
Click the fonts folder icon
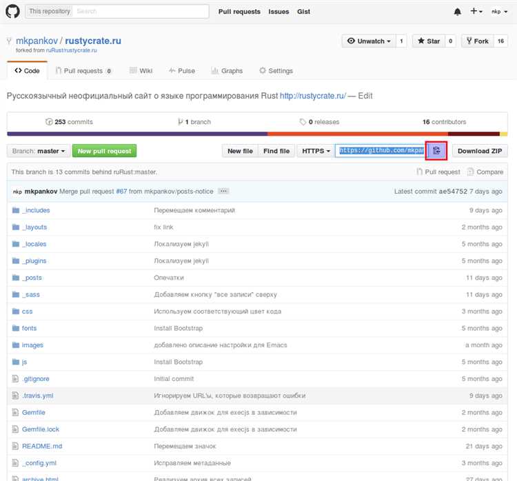[15, 328]
